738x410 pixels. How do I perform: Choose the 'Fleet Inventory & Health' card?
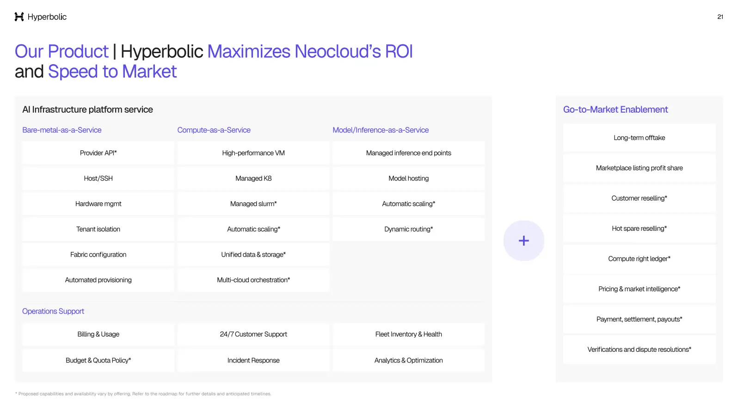409,334
